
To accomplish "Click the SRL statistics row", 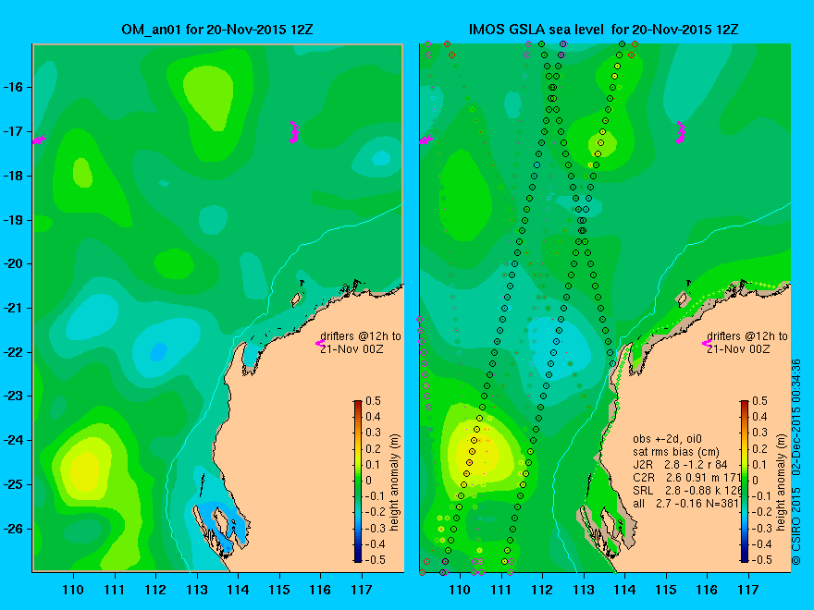I will [686, 491].
